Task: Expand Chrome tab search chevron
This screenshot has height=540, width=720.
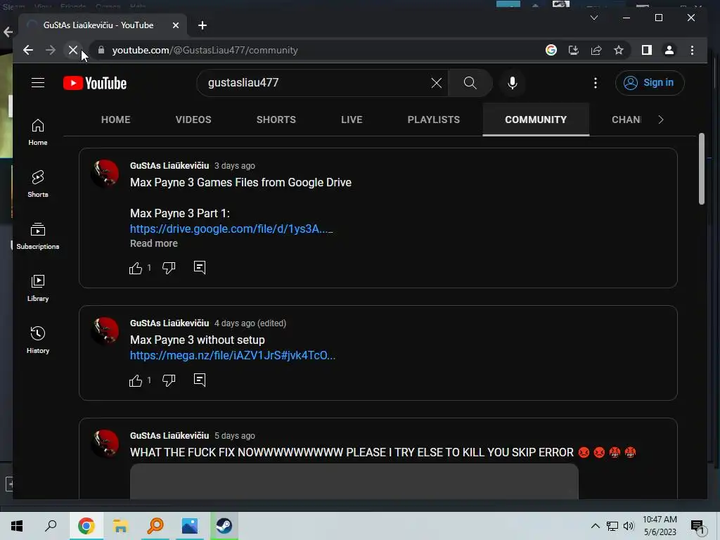Action: [x=593, y=18]
